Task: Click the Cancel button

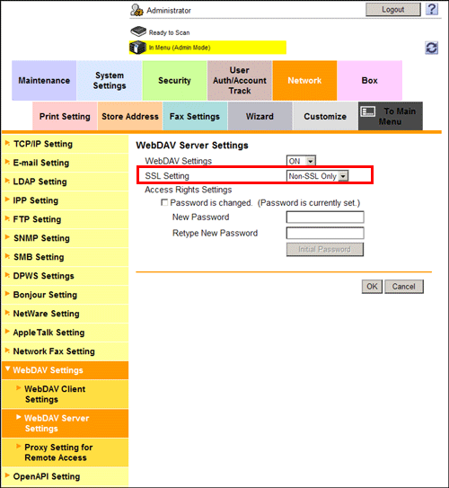Action: click(x=404, y=287)
